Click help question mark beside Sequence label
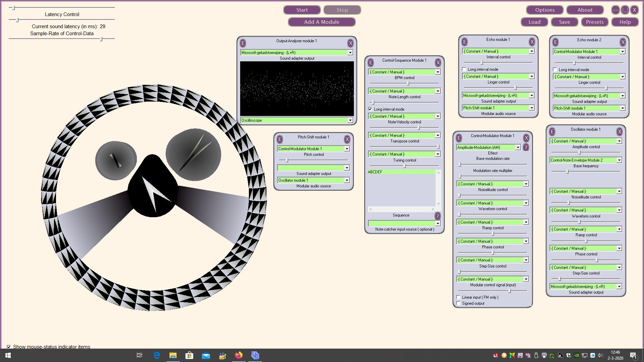The image size is (644, 362). coord(437,216)
